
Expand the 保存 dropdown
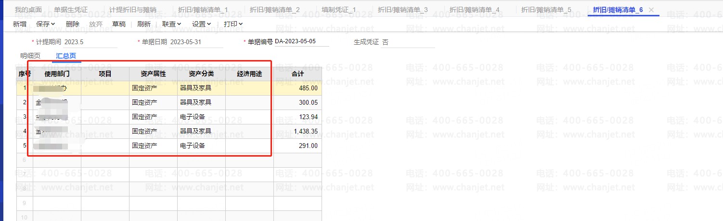coord(46,24)
